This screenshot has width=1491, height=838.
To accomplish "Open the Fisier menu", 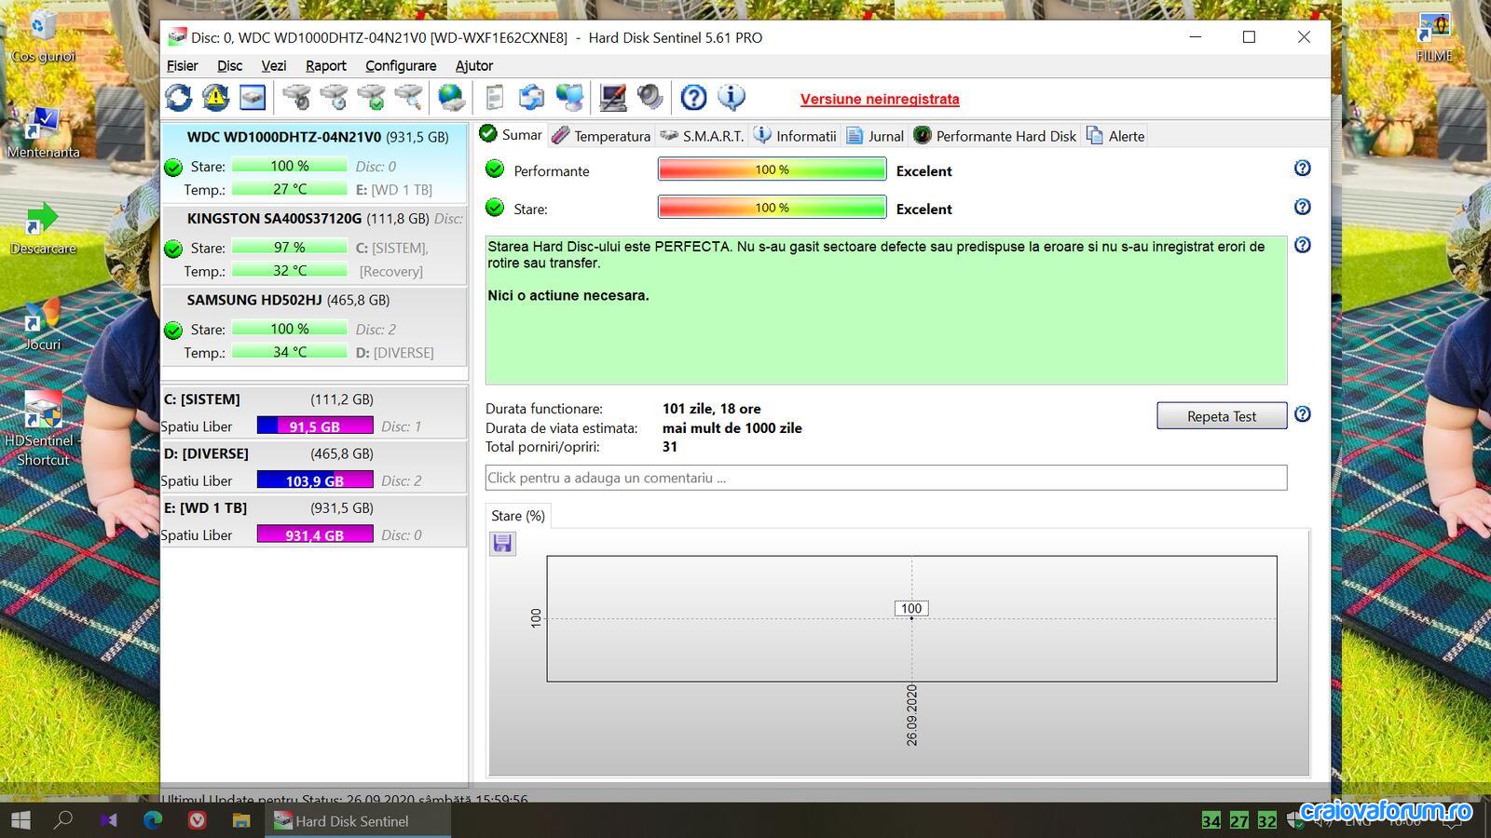I will [x=182, y=66].
